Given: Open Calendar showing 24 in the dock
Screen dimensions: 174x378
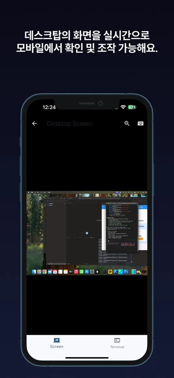Looking at the screenshot, I should point(55,272).
